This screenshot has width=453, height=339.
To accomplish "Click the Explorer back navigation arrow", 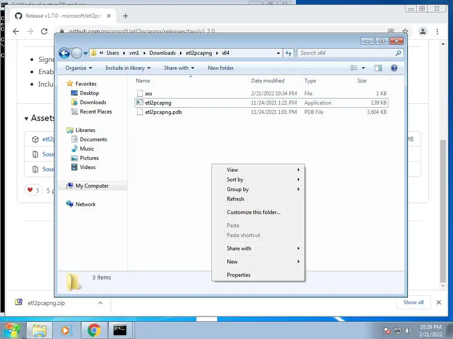I will [x=64, y=53].
